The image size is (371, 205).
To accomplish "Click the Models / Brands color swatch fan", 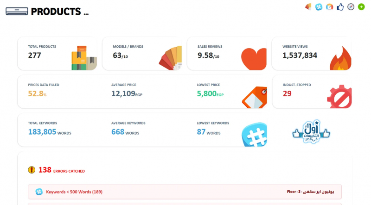I will pyautogui.click(x=171, y=58).
